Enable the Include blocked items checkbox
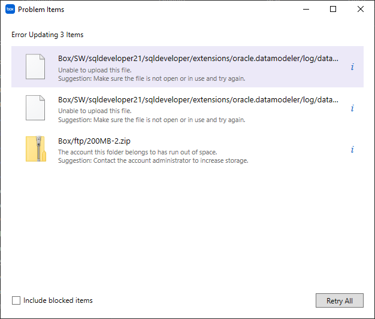This screenshot has height=319, width=375. coord(16,300)
